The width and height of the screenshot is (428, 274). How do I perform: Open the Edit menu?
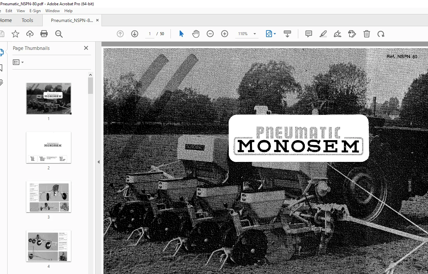pos(9,11)
